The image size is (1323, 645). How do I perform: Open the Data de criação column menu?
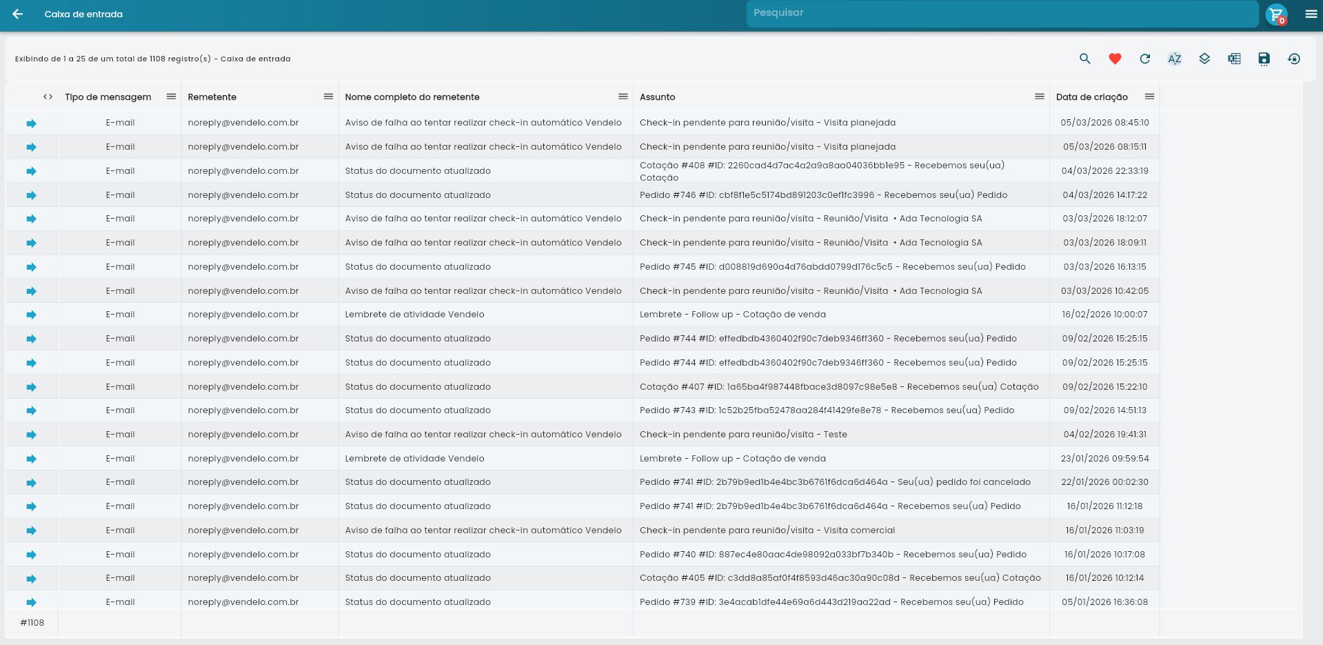point(1149,97)
